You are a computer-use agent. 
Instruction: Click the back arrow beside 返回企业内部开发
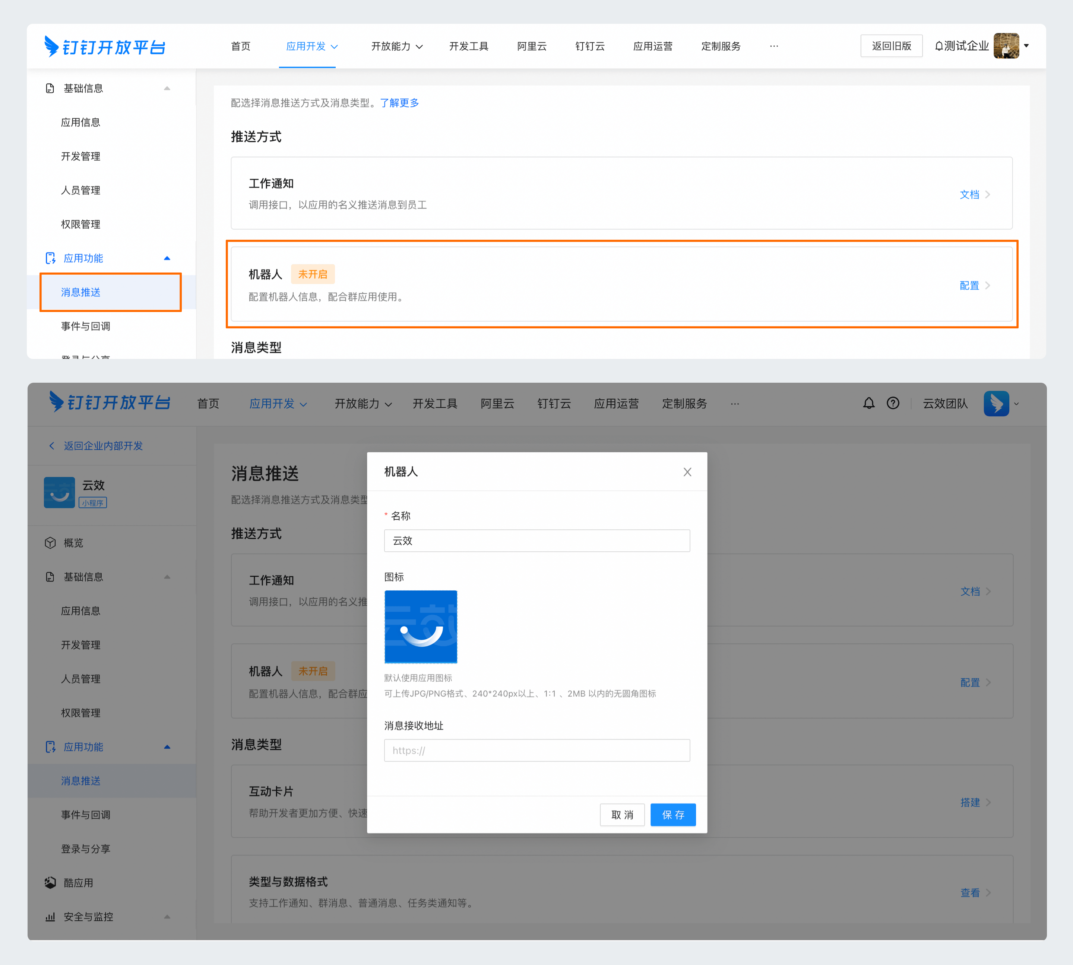[x=51, y=446]
